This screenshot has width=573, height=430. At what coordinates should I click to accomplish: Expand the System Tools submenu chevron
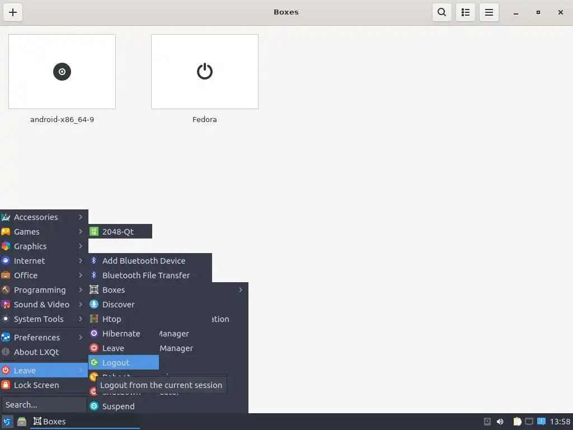click(81, 319)
